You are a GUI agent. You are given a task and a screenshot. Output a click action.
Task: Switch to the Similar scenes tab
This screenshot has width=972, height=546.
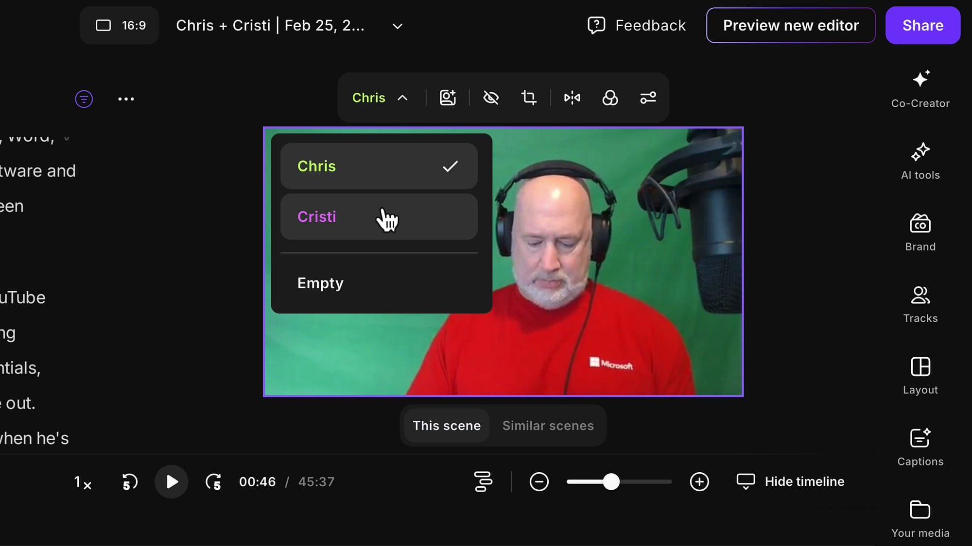(x=548, y=426)
